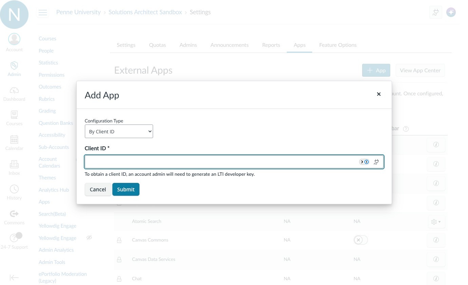This screenshot has height=285, width=468.
Task: Click the question mark help icon in table header
Action: pos(406,129)
